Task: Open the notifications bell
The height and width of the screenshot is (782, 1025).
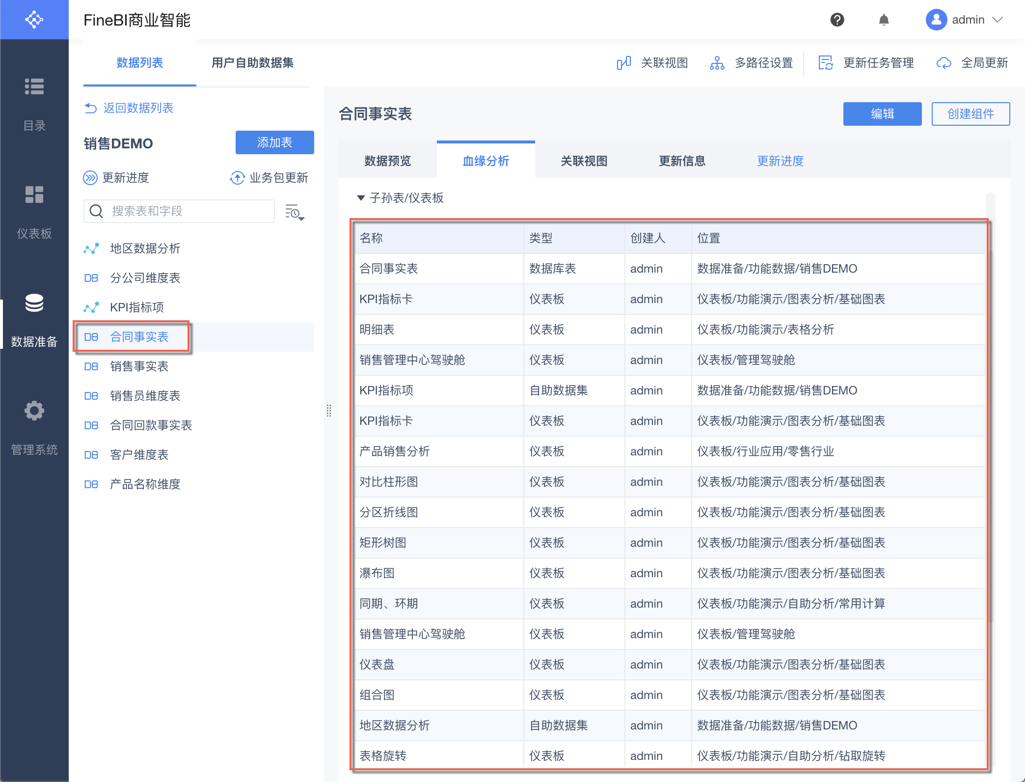Action: click(x=884, y=20)
